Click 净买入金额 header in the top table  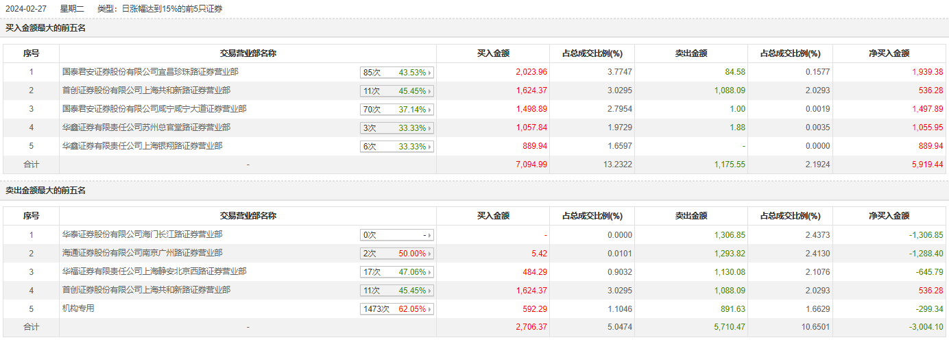point(889,53)
